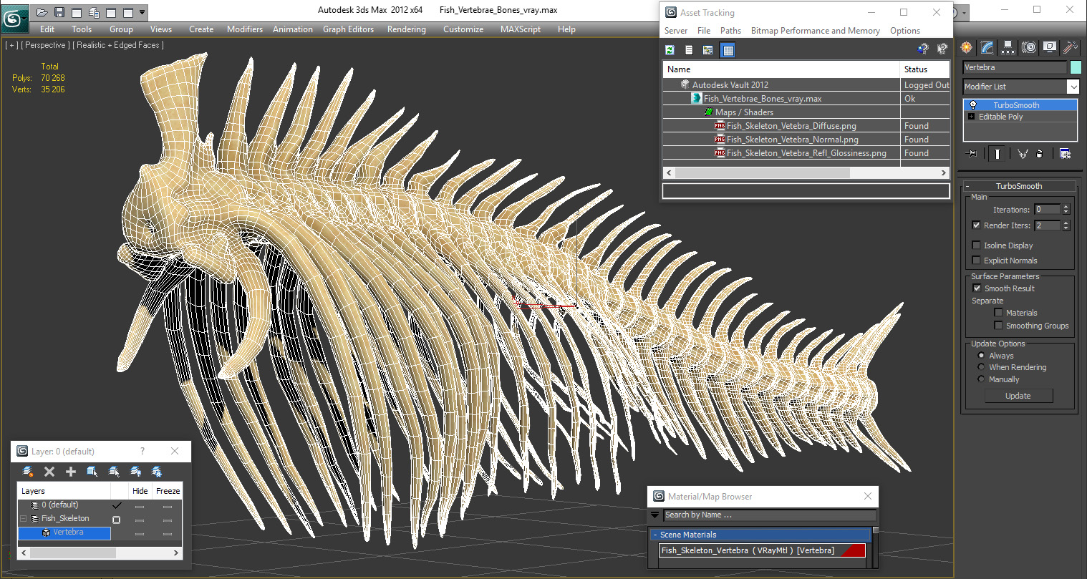
Task: Click Set Current Layer icon
Action: point(114,471)
